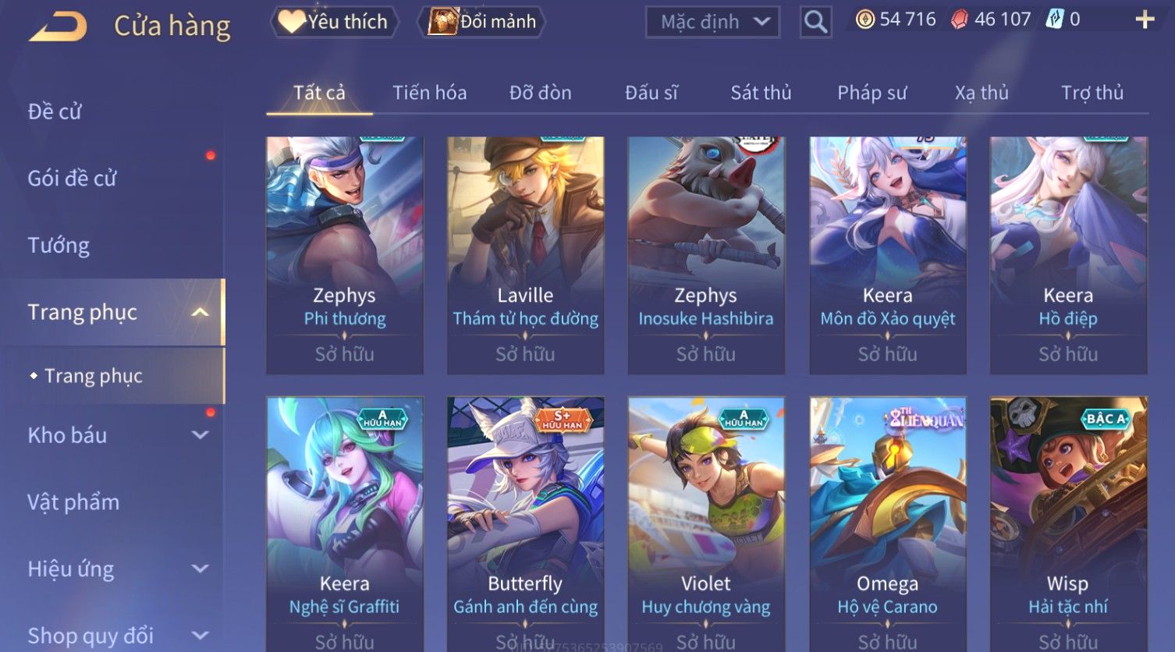Open Đổi mảnh fragment exchange button
Screen dimensions: 1175x652
(481, 22)
